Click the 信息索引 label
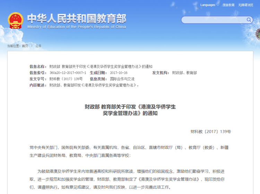 38,73
